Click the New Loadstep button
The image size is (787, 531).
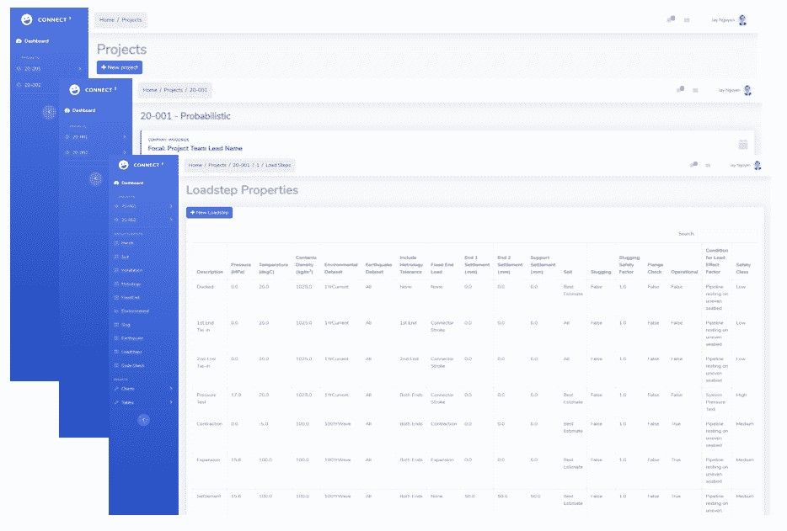coord(208,213)
